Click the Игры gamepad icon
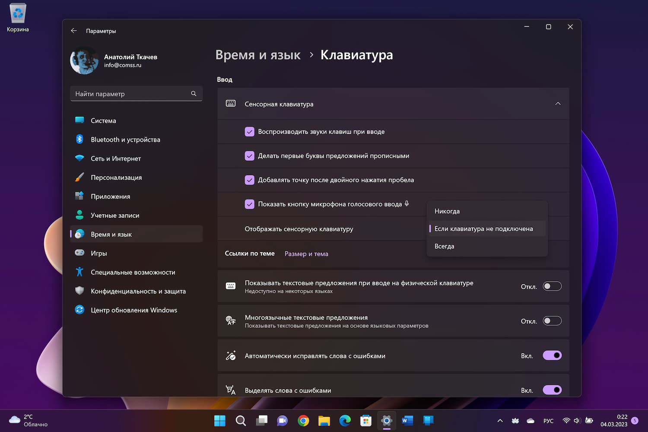 [x=79, y=253]
